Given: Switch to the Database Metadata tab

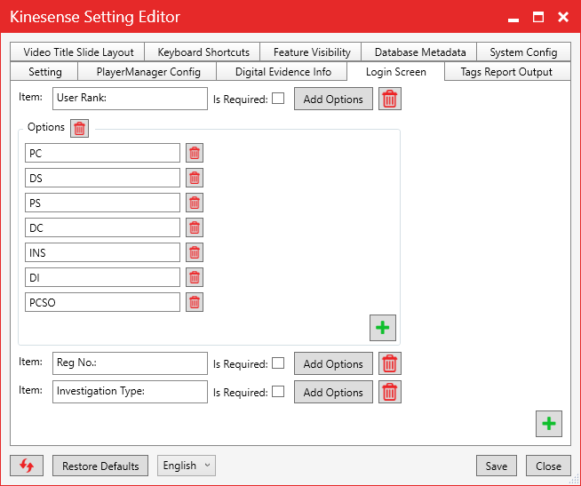Looking at the screenshot, I should (419, 52).
